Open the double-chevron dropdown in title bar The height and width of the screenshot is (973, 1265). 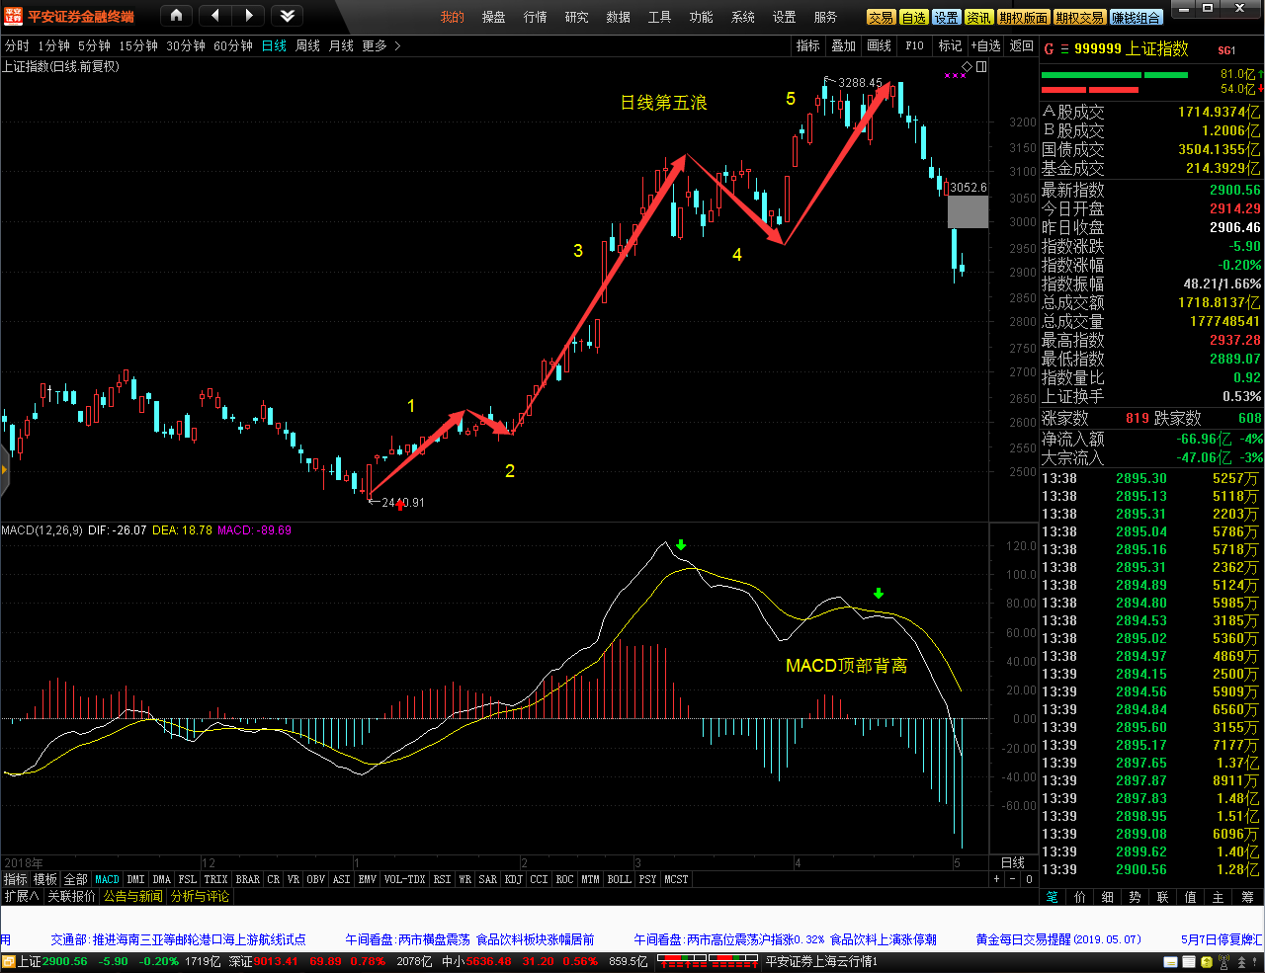(x=287, y=16)
